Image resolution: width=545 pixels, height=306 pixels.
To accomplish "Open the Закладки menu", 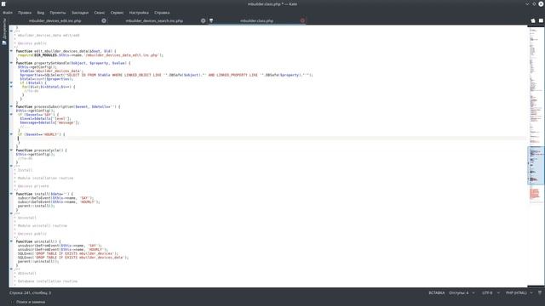I will pos(80,13).
